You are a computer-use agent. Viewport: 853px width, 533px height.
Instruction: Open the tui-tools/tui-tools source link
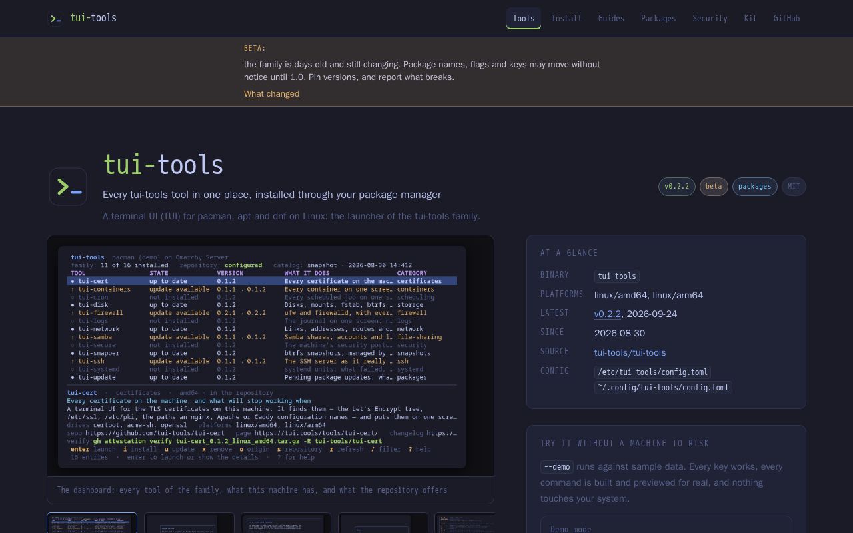click(x=630, y=352)
